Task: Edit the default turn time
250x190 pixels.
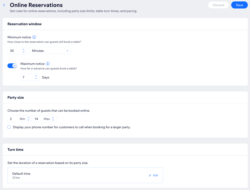Action: [153, 175]
